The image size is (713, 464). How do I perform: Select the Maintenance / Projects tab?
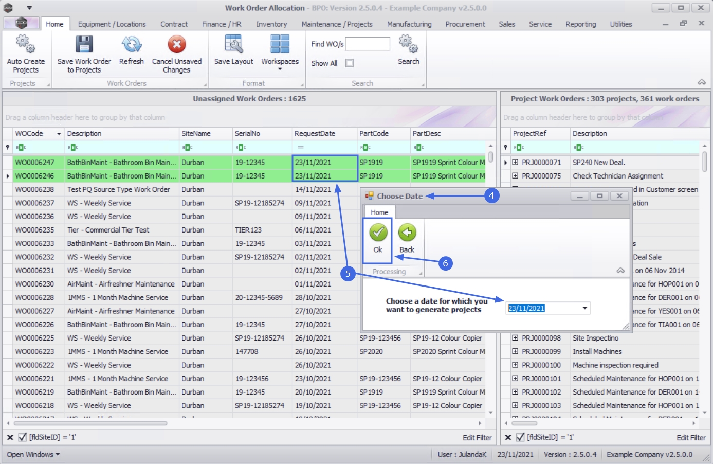tap(337, 24)
